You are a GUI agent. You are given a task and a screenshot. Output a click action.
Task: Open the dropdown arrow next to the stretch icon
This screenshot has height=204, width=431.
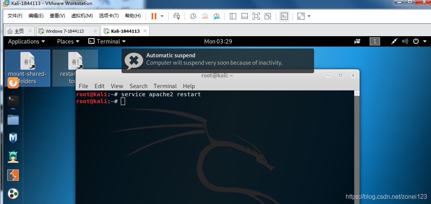pos(309,16)
